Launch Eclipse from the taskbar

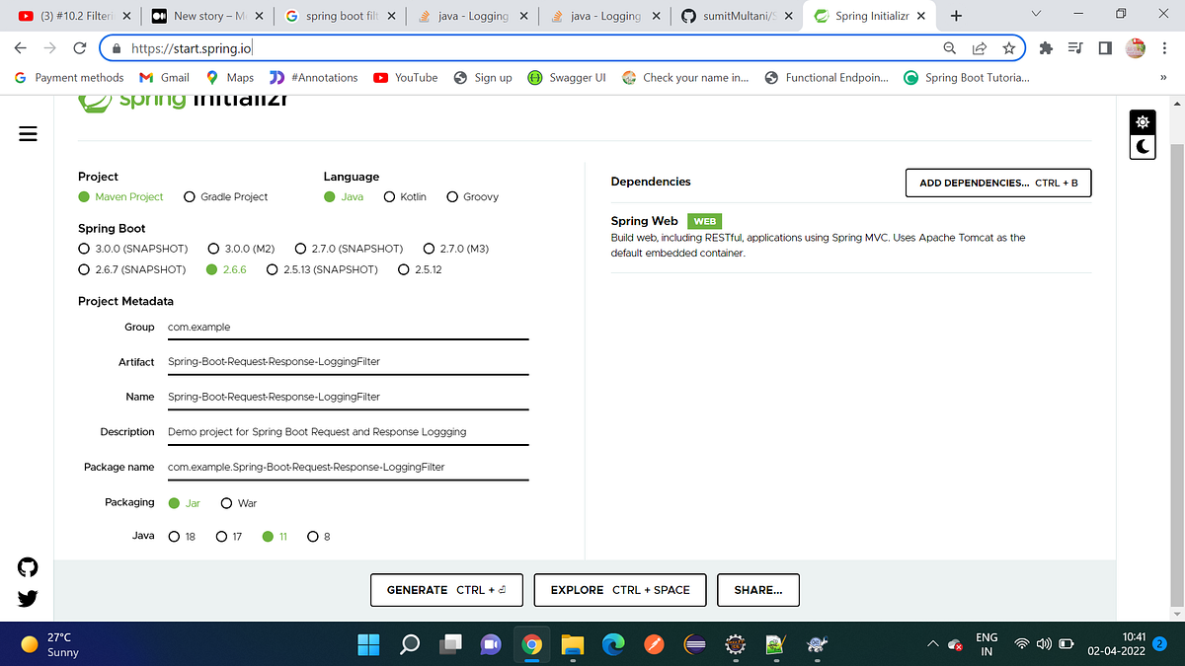click(x=694, y=644)
